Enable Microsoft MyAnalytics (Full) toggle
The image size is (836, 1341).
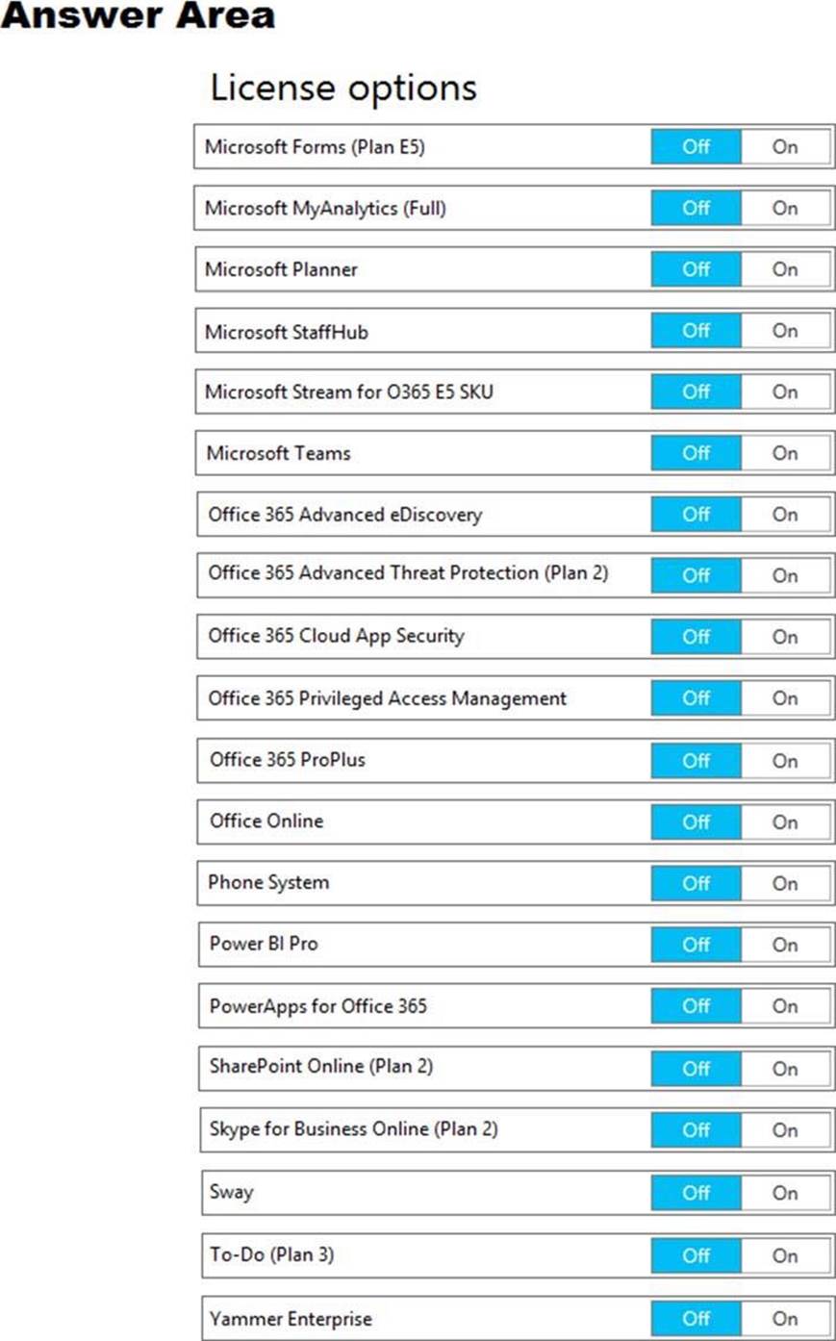(x=785, y=208)
